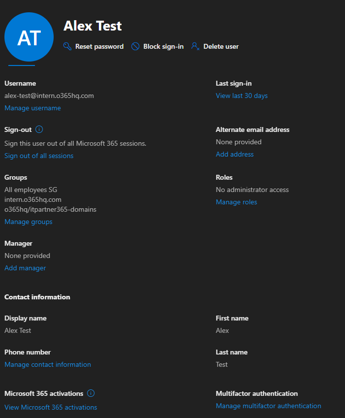Click the Microsoft 365 activations info icon
The width and height of the screenshot is (345, 418).
91,393
